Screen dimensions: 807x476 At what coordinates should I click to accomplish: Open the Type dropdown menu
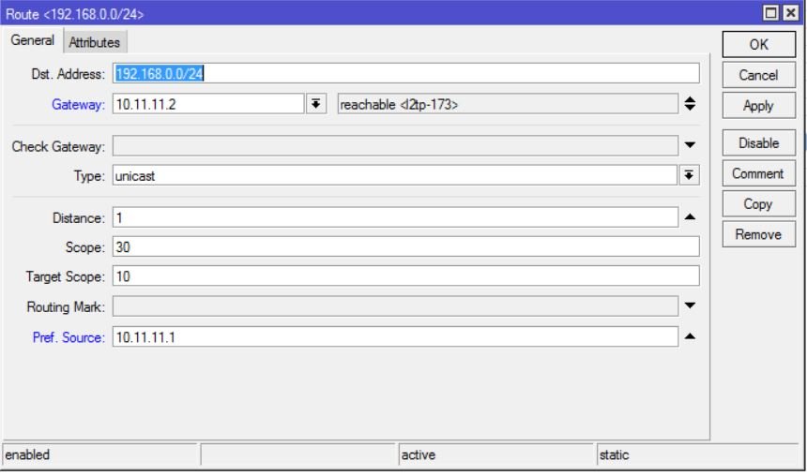click(x=689, y=175)
